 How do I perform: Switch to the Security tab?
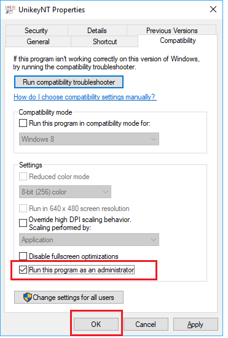pos(36,31)
